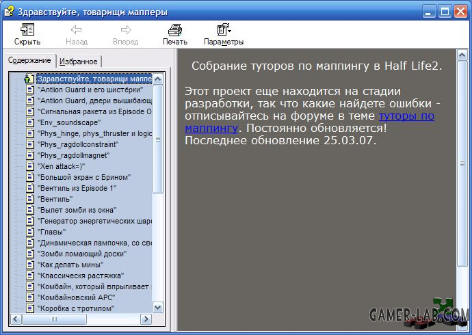Viewport: 472px width, 335px height.
Task: Click content pane scroll up arrow
Action: coord(462,55)
